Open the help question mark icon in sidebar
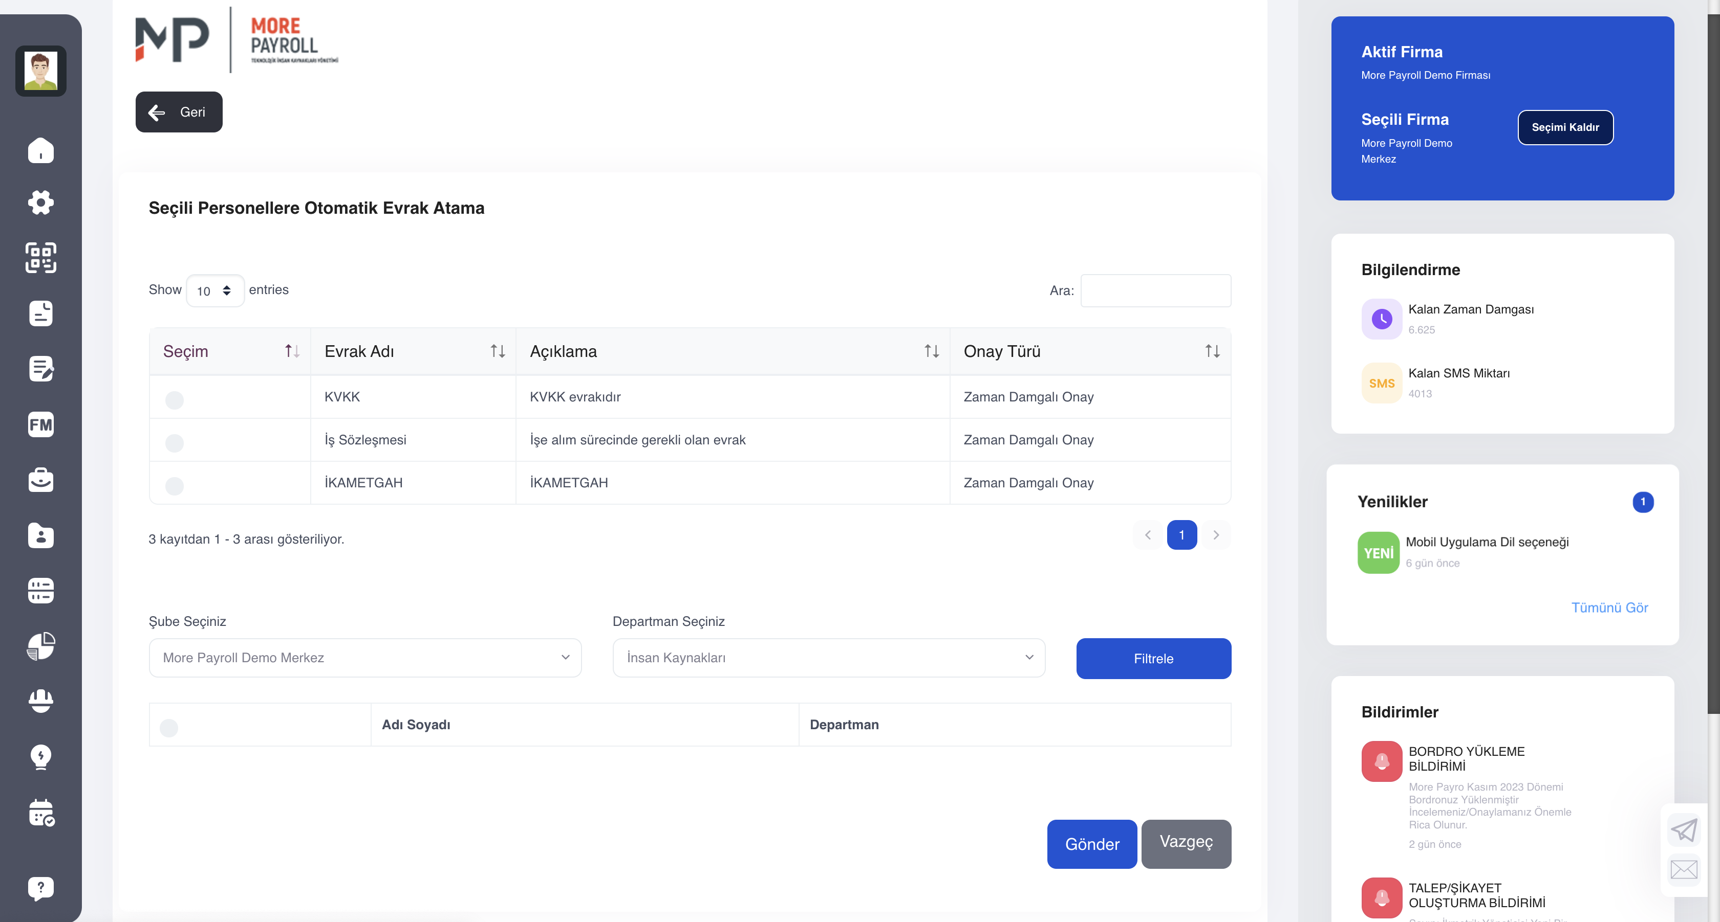 41,889
